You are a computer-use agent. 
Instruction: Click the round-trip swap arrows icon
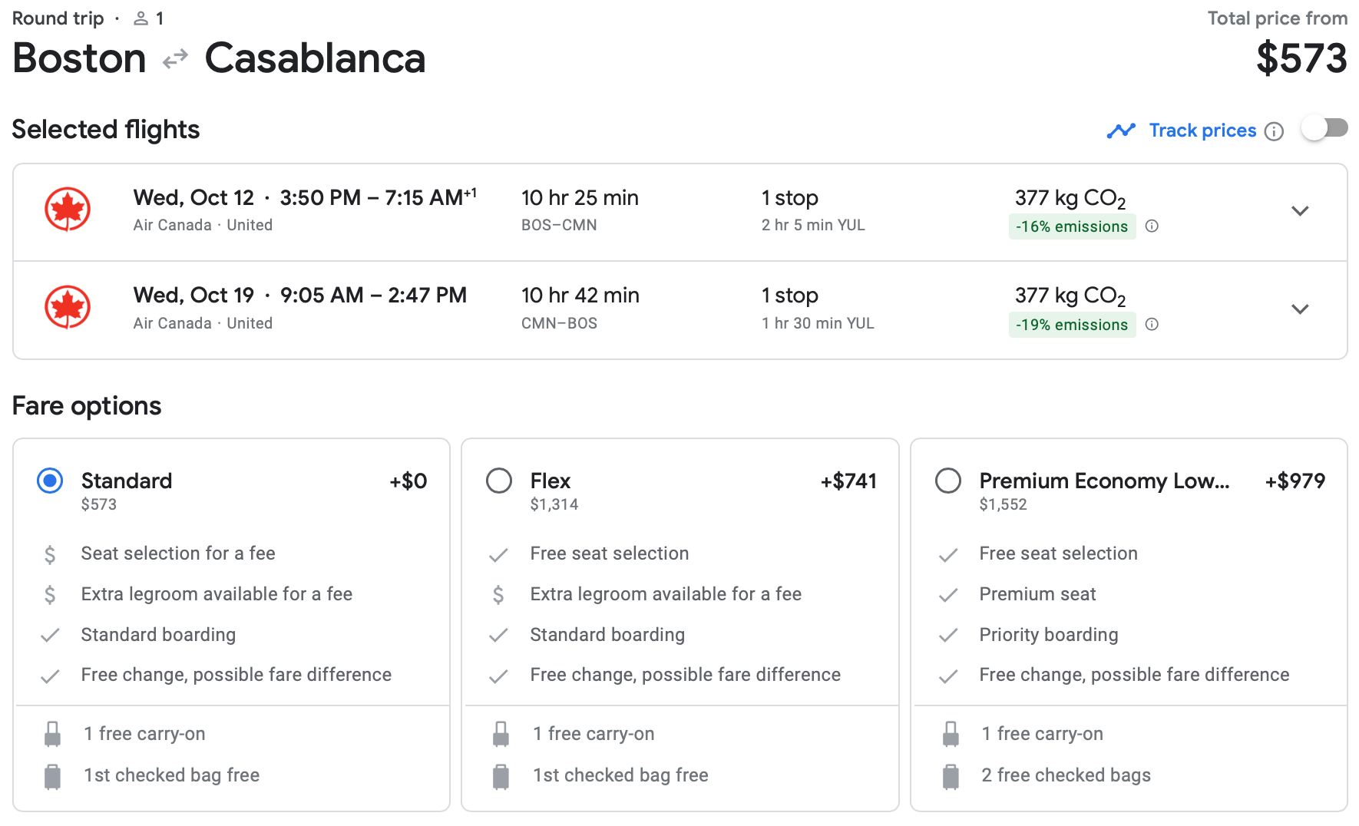[x=175, y=58]
